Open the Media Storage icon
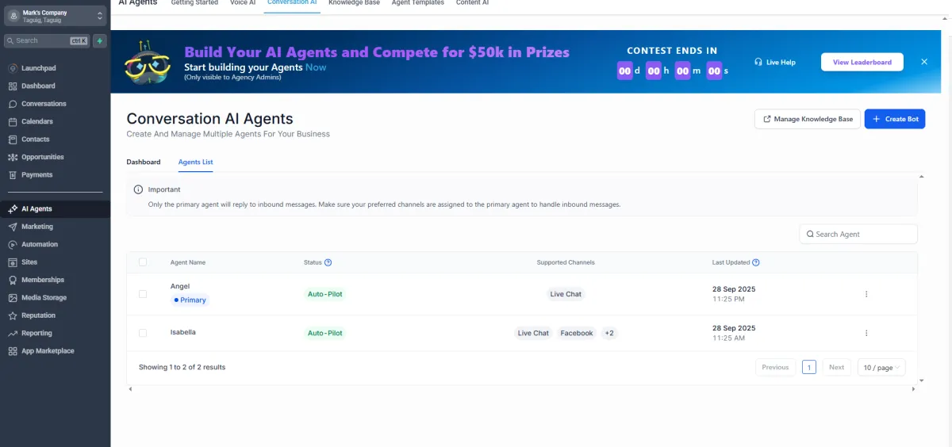952x447 pixels. pyautogui.click(x=13, y=298)
